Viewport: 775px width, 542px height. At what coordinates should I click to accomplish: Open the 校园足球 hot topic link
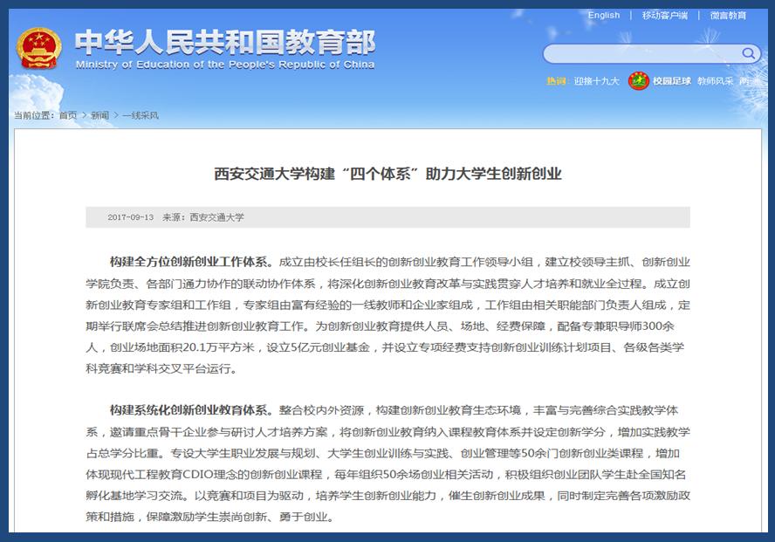[x=672, y=81]
